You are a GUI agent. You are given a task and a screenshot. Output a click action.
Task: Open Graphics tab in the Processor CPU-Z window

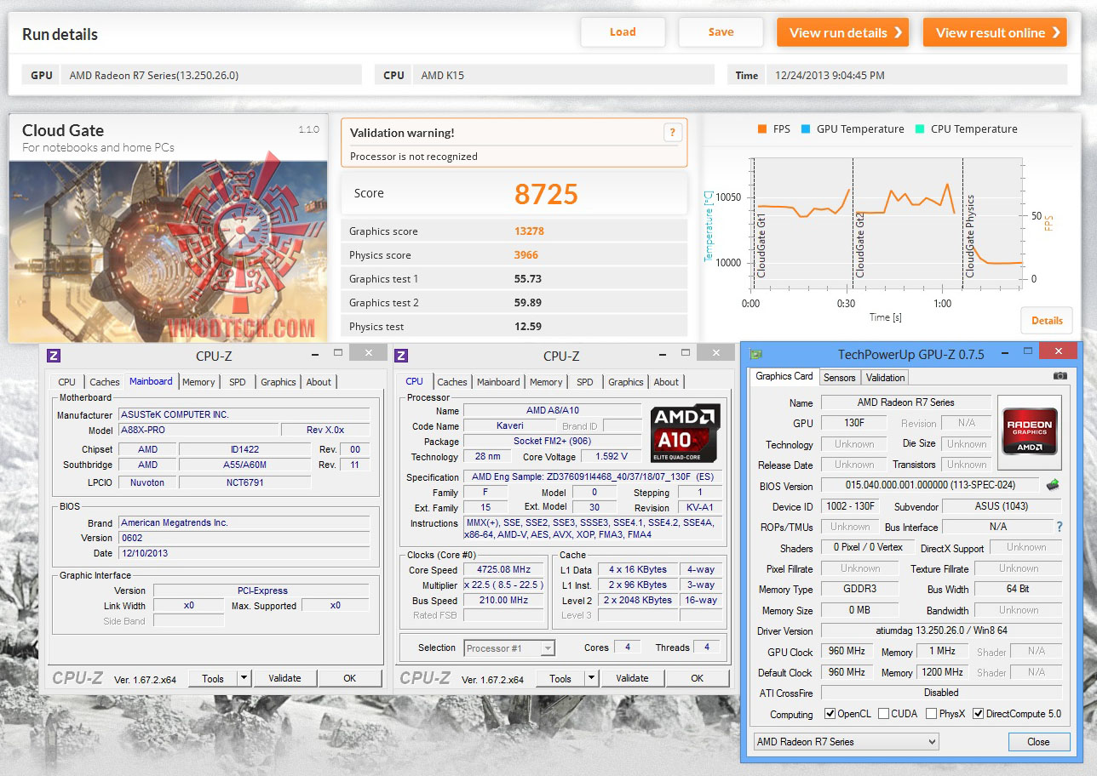coord(626,382)
